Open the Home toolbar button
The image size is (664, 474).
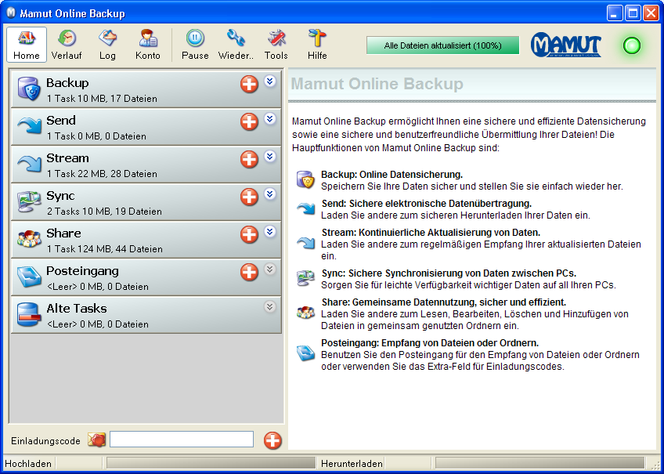27,45
